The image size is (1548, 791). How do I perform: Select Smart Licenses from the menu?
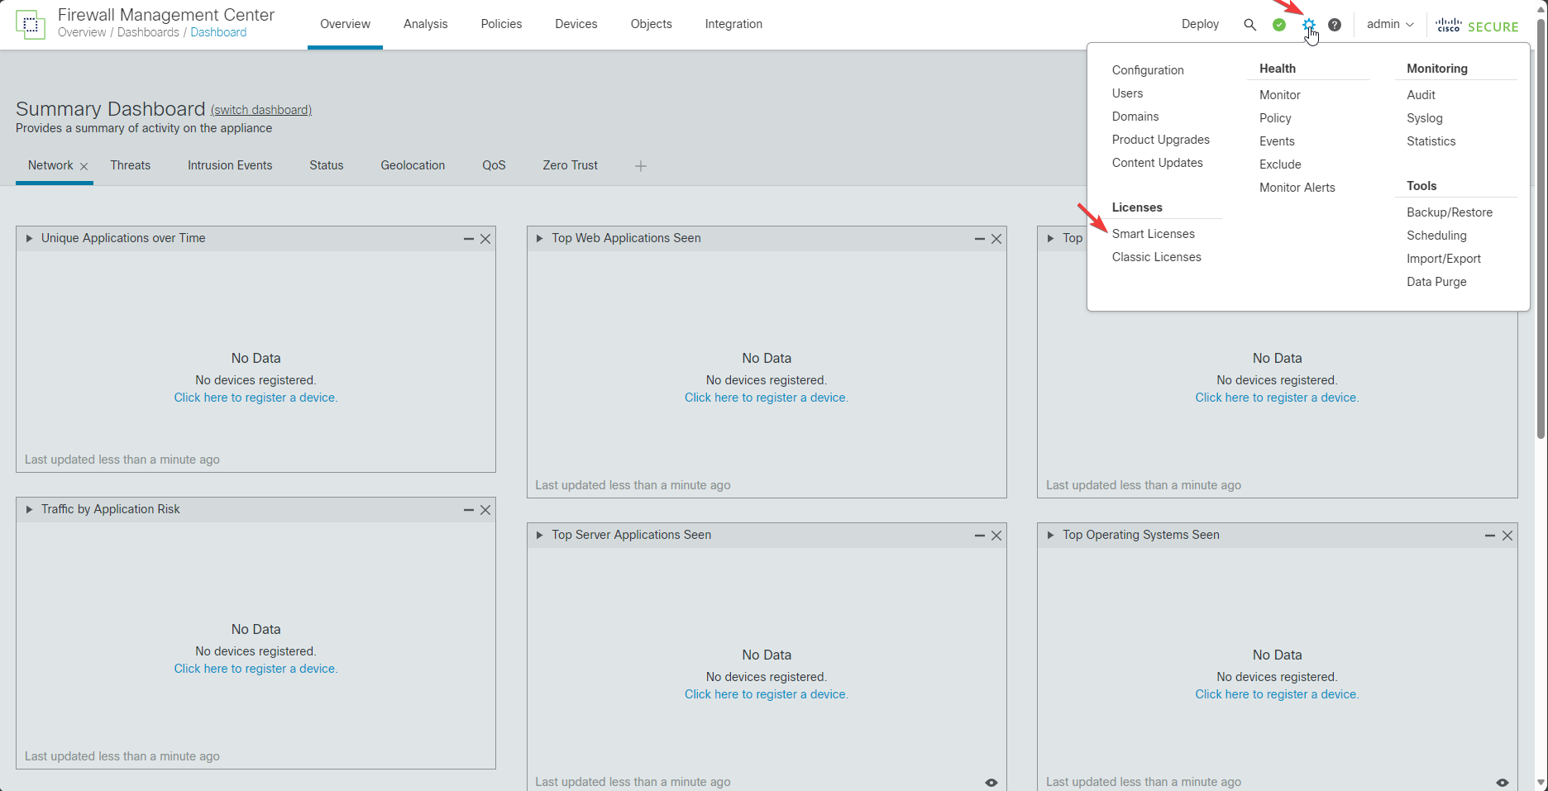[x=1153, y=234]
